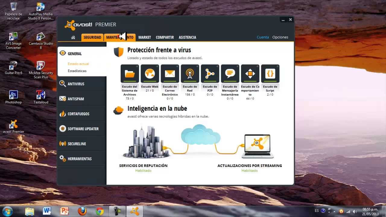Click the Antispam envelope sidebar icon
Viewport: 386px width, 217px height.
click(x=62, y=99)
